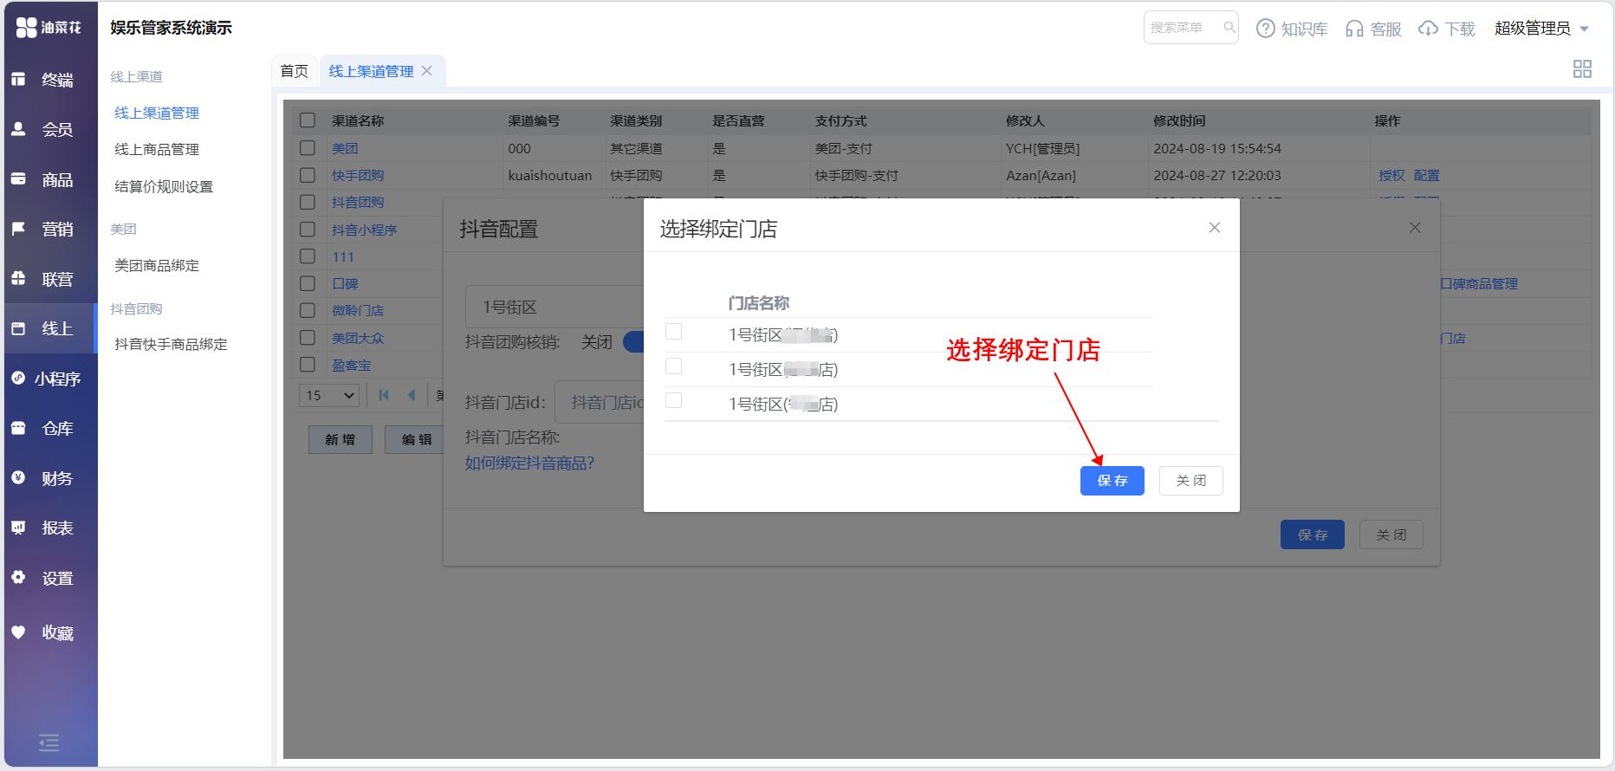Image resolution: width=1615 pixels, height=771 pixels.
Task: Click the 新增 button
Action: 341,439
